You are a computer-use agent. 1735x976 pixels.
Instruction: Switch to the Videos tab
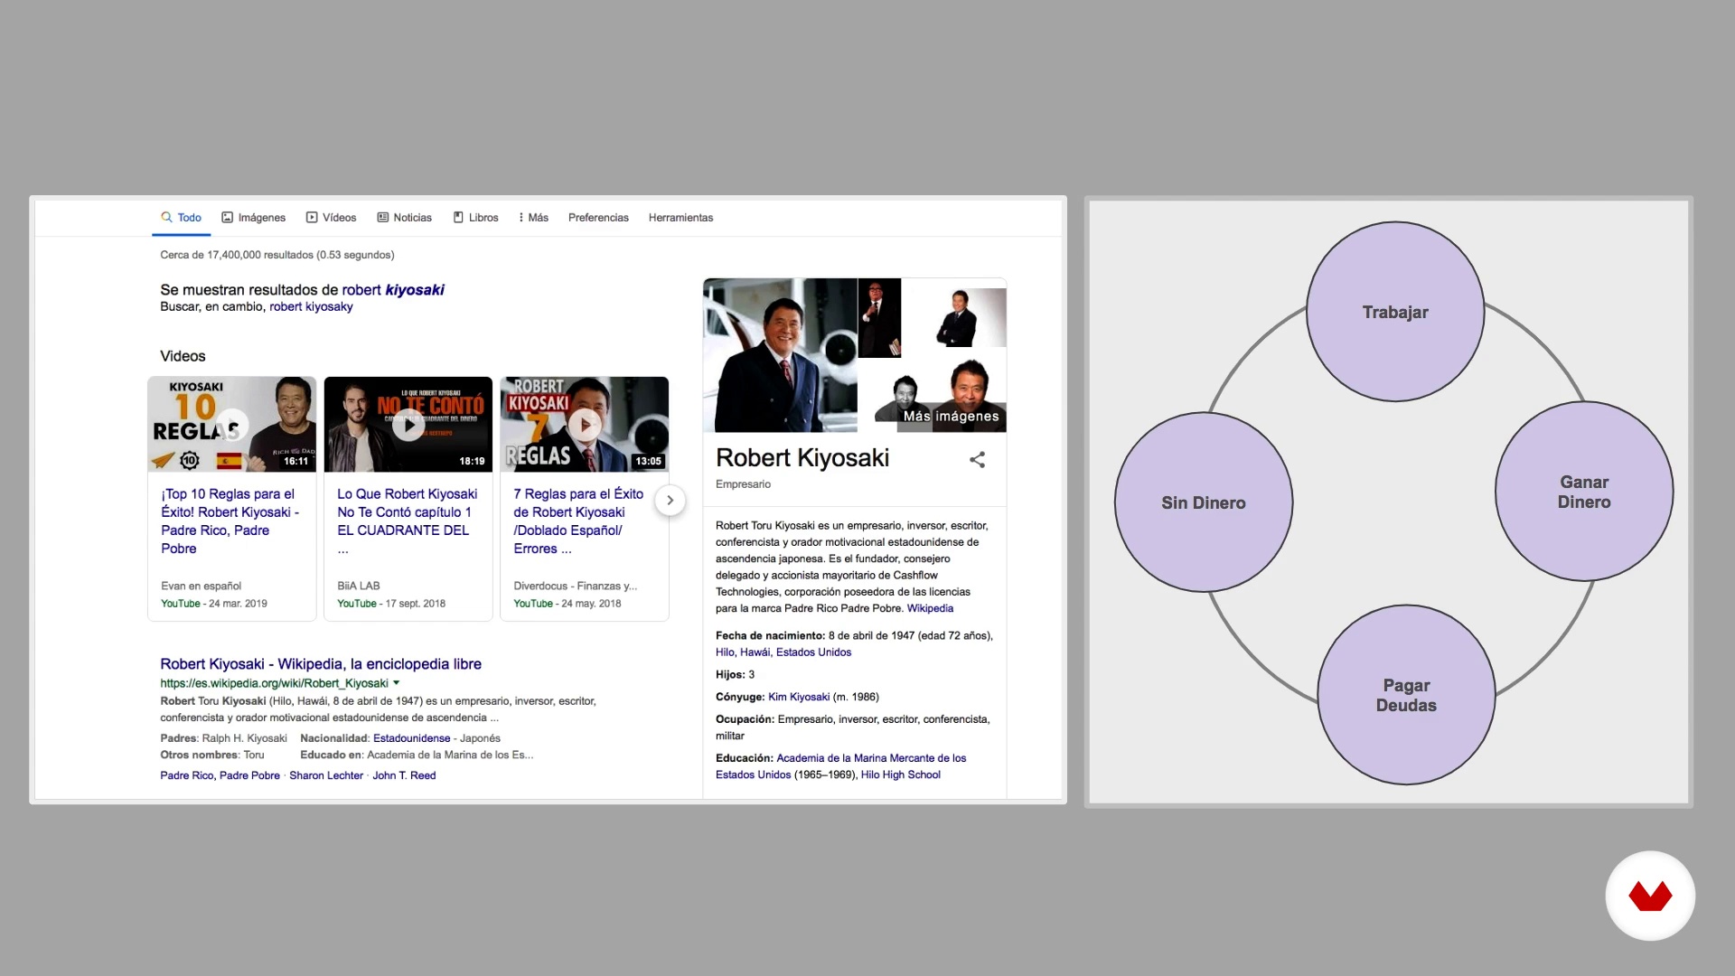(x=331, y=218)
